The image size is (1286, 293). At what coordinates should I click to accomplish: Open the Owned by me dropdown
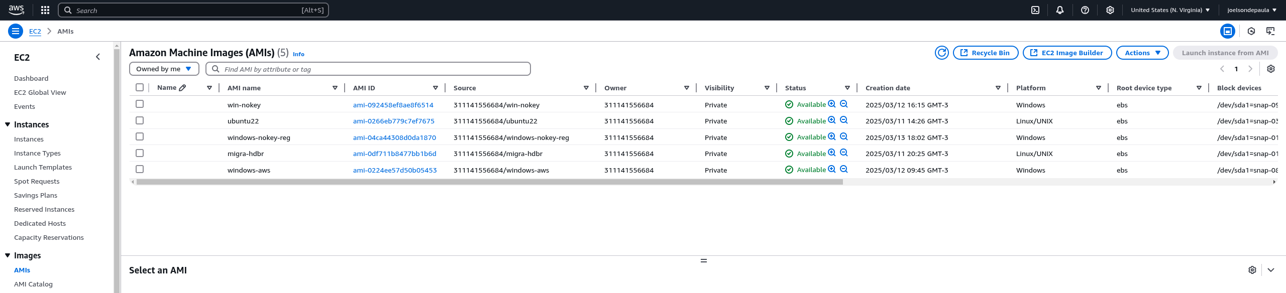[x=164, y=69]
